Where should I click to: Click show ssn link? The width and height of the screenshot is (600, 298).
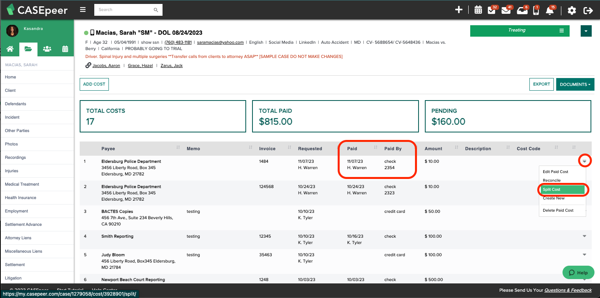click(150, 42)
